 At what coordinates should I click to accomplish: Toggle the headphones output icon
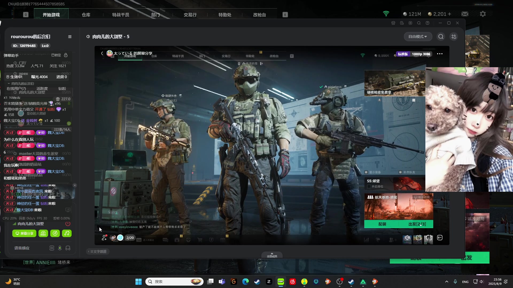pos(68,248)
